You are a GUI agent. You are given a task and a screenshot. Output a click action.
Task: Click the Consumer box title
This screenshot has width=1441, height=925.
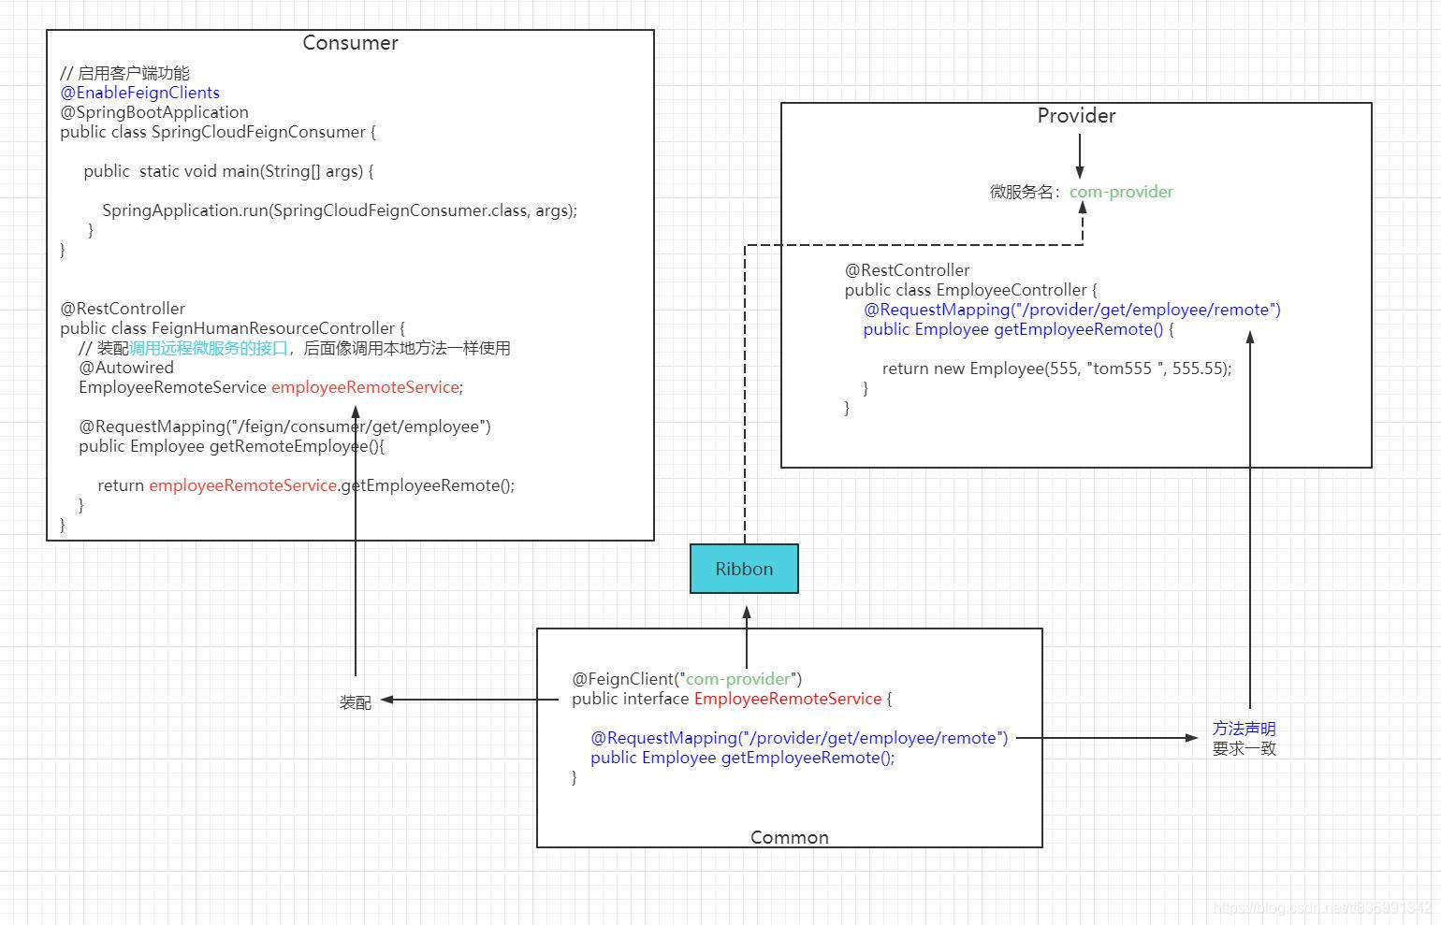[350, 43]
